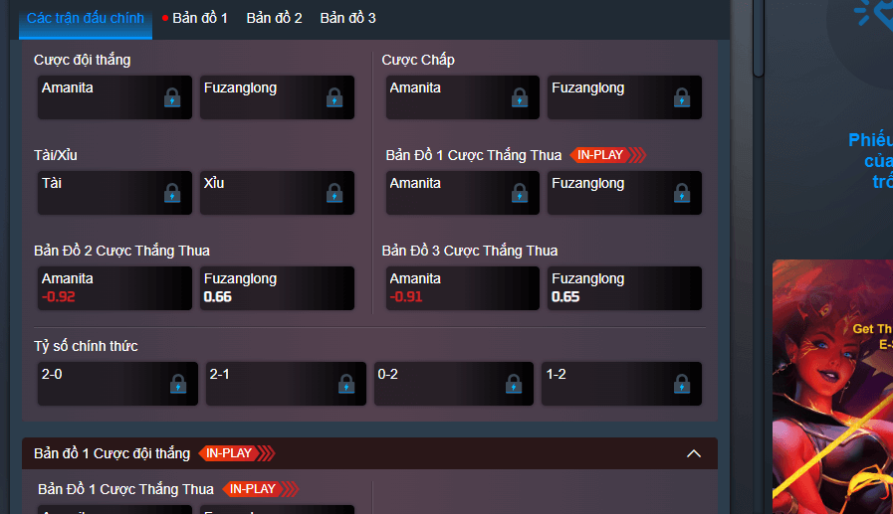Click lock icon on Fuzanglong Cược Chấp
Screen dimensions: 893x514
click(682, 97)
